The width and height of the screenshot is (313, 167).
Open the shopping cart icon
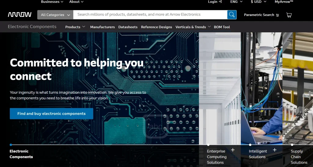(289, 15)
